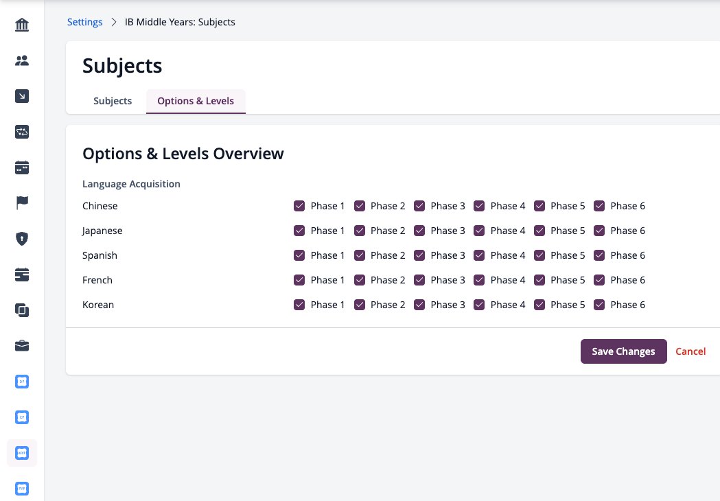Screen dimensions: 720x501
Task: Go to Settings via breadcrumb link
Action: 85,22
